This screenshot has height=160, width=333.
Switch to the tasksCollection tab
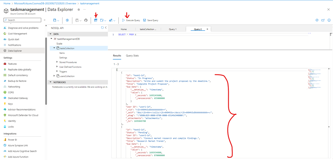coord(148,29)
